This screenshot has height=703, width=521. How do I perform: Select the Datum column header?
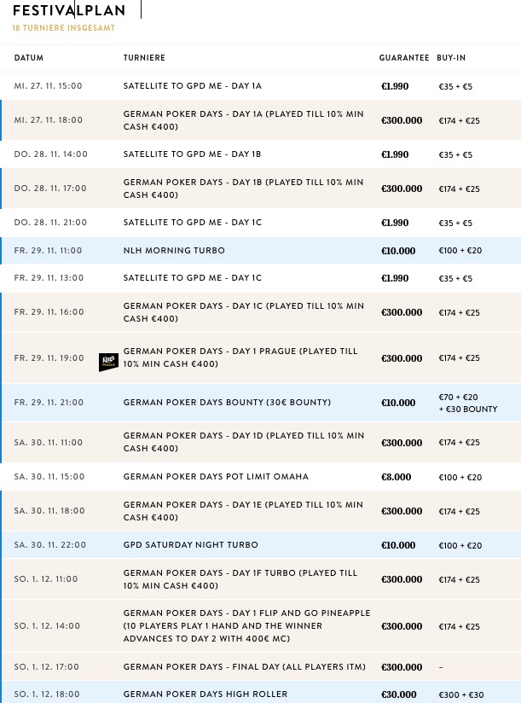(29, 58)
